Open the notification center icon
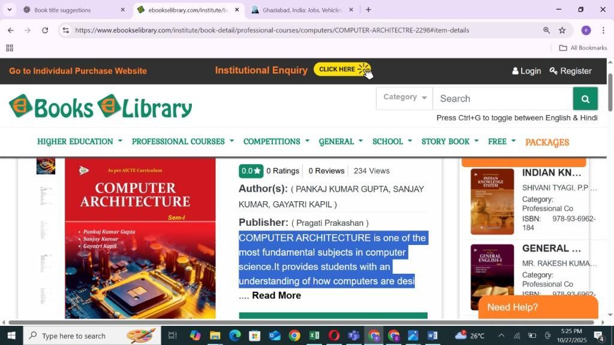This screenshot has width=614, height=345. pos(599,335)
